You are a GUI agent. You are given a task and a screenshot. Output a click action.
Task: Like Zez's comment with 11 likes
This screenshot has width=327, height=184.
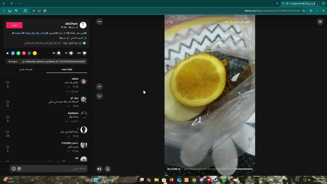coord(8,102)
